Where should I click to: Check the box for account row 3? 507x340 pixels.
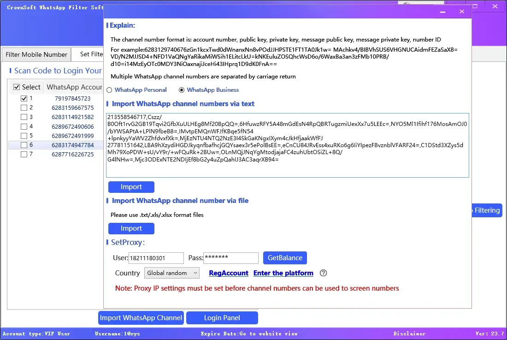pyautogui.click(x=24, y=117)
